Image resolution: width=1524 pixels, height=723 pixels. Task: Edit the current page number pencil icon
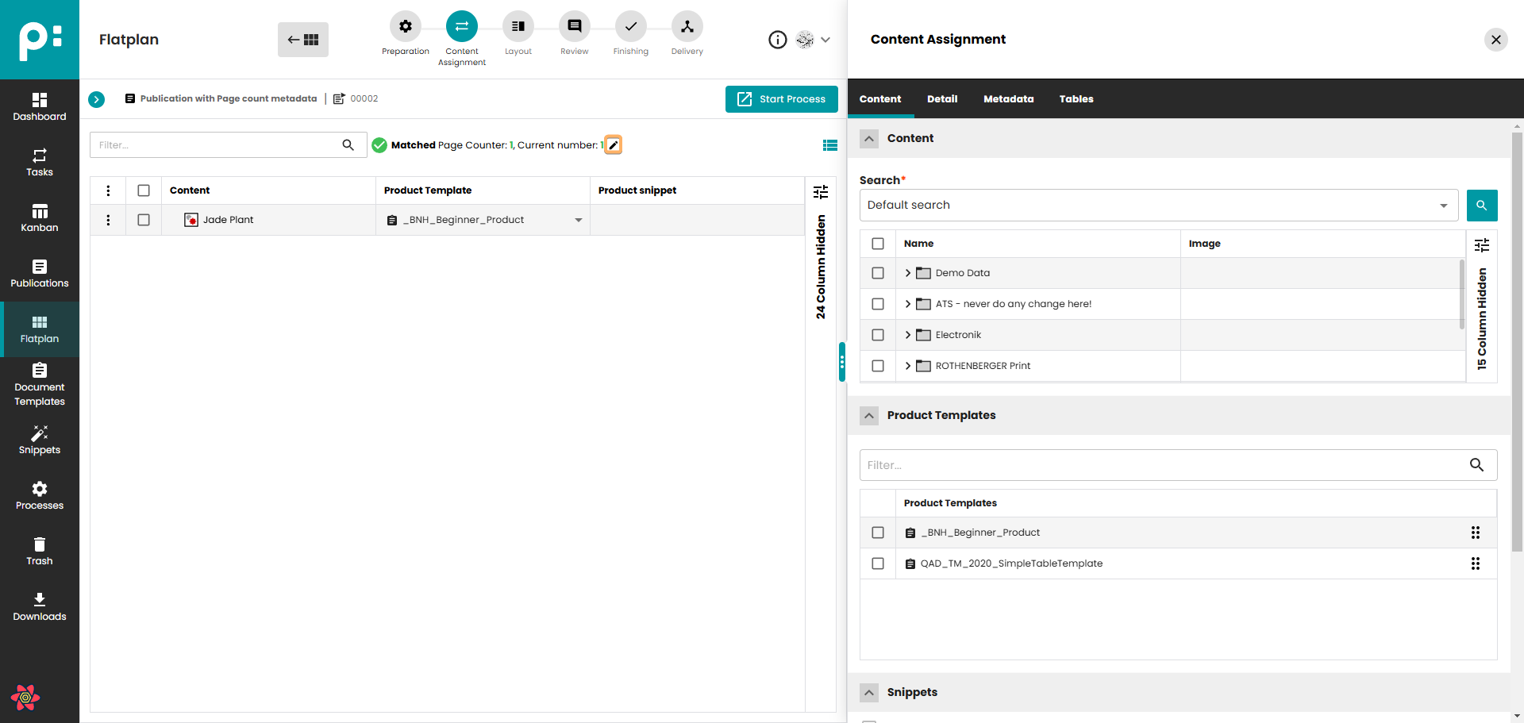point(613,145)
